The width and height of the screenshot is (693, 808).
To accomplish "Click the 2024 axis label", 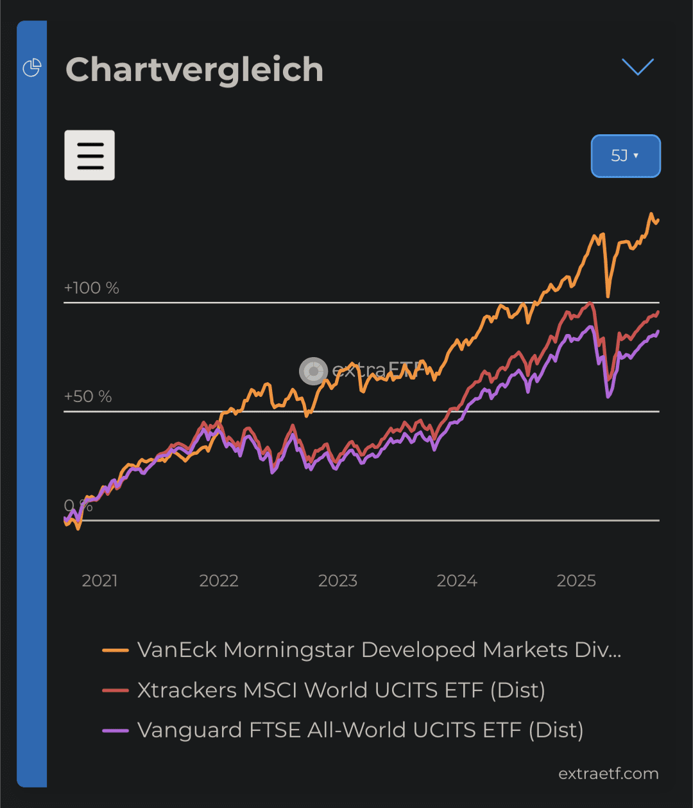I will point(457,581).
